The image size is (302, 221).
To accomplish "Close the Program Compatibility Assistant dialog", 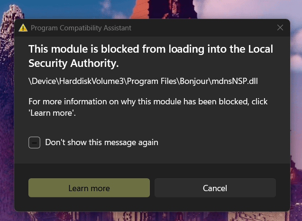I will click(x=280, y=28).
